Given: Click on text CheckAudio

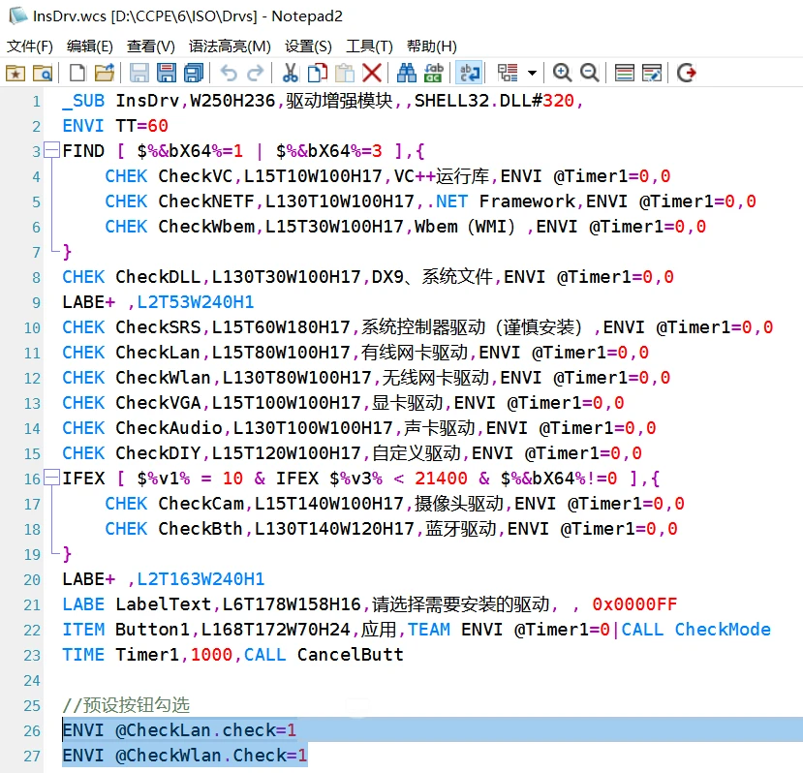Looking at the screenshot, I should [x=169, y=428].
